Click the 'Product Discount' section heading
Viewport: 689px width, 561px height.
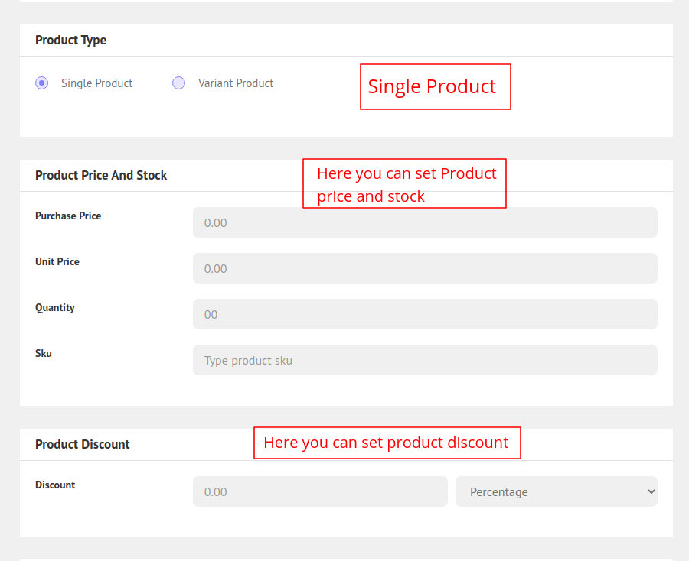(83, 444)
